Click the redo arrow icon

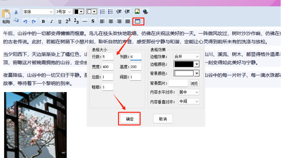click(33, 22)
